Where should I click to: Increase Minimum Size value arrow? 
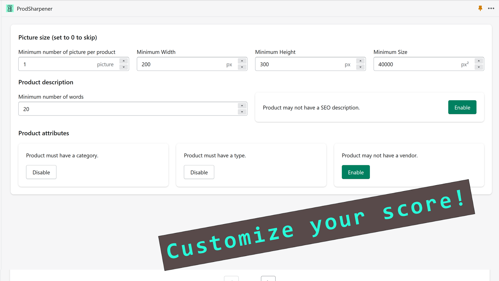[479, 61]
